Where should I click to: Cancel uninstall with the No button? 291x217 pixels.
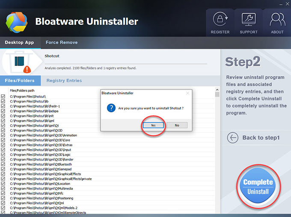pyautogui.click(x=177, y=125)
